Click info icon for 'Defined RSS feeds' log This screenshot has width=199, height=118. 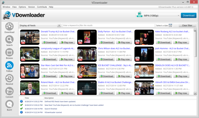(x=21, y=102)
